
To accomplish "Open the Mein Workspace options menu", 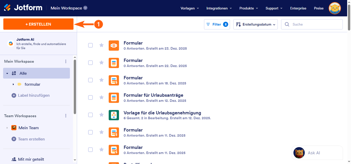I will [66, 61].
